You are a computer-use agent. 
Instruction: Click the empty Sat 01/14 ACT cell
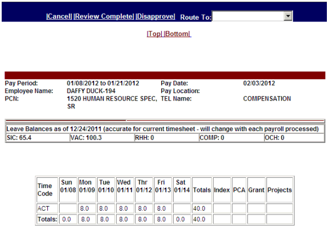pyautogui.click(x=182, y=208)
